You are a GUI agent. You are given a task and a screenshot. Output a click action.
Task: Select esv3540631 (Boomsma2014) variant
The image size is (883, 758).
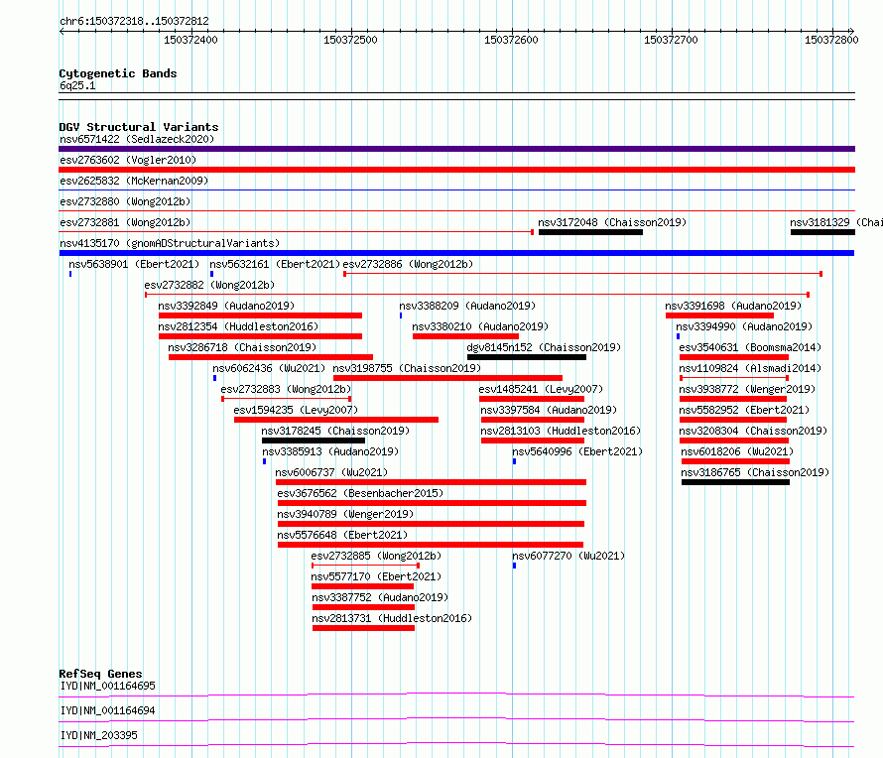click(x=750, y=347)
